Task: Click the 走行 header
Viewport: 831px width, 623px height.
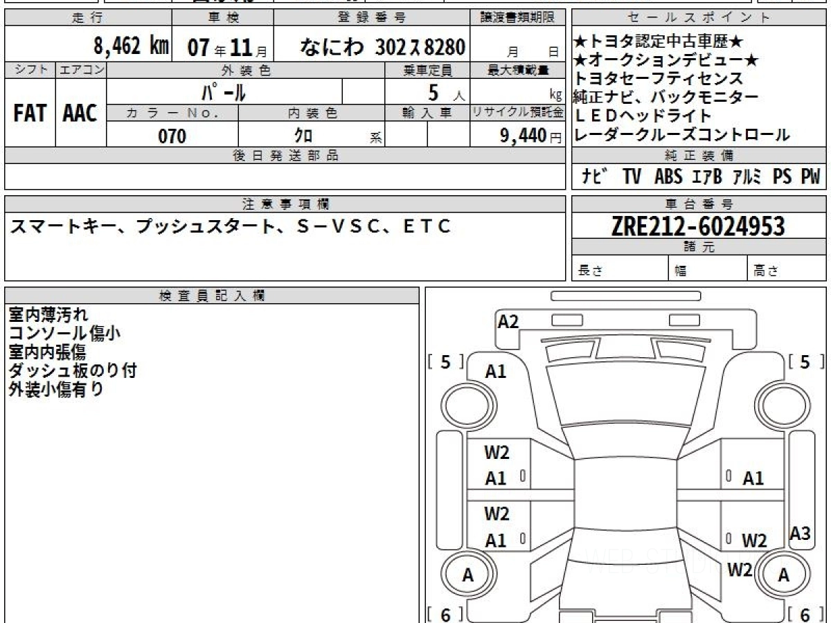Action: click(x=88, y=18)
